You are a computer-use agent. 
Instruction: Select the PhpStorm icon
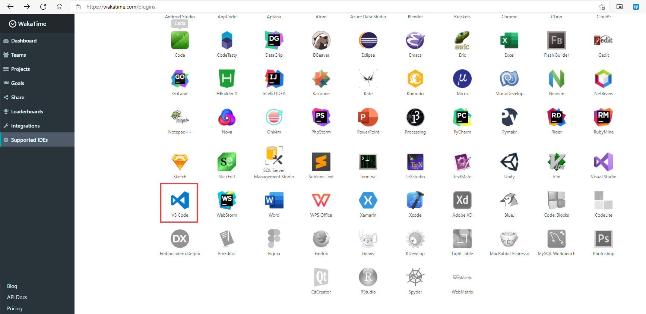point(321,117)
